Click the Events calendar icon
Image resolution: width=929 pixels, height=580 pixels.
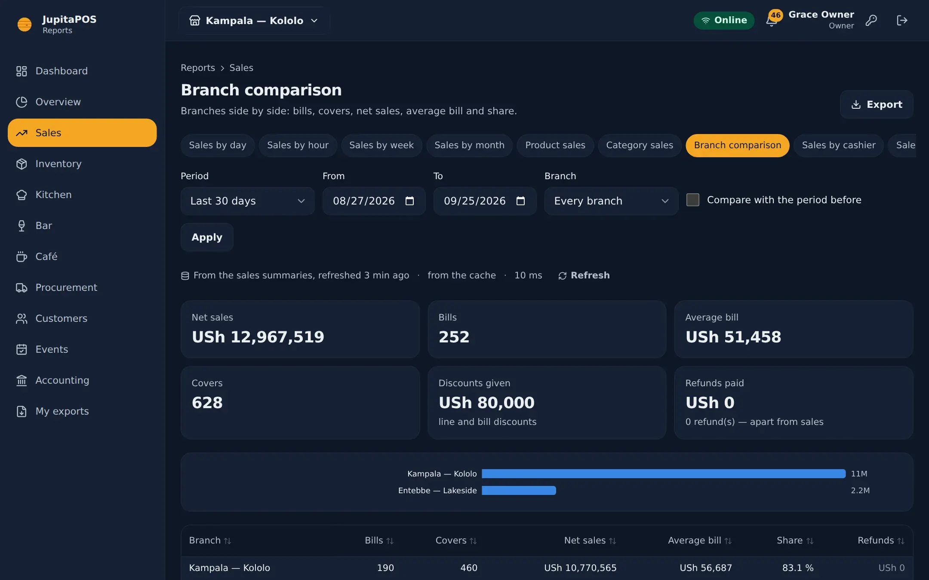[x=22, y=349]
